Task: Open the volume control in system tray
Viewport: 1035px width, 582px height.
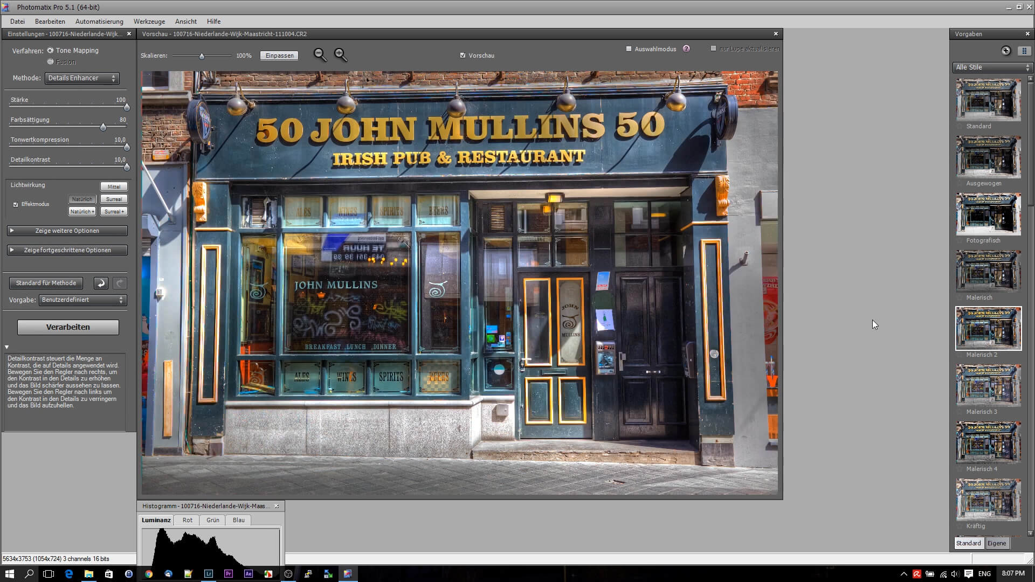Action: (955, 574)
